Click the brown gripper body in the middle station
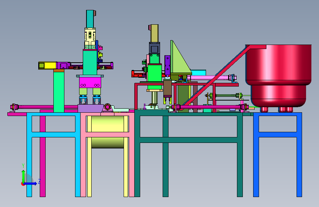 (168, 88)
